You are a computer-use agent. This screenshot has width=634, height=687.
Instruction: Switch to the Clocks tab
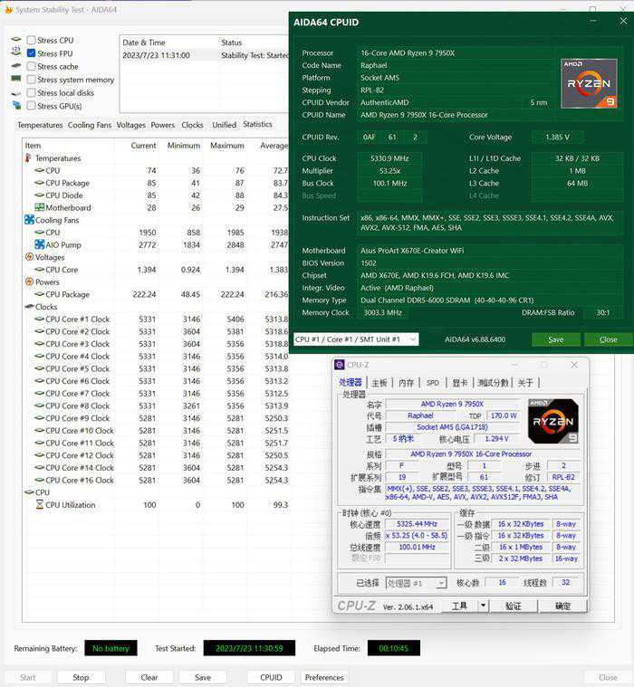(192, 125)
